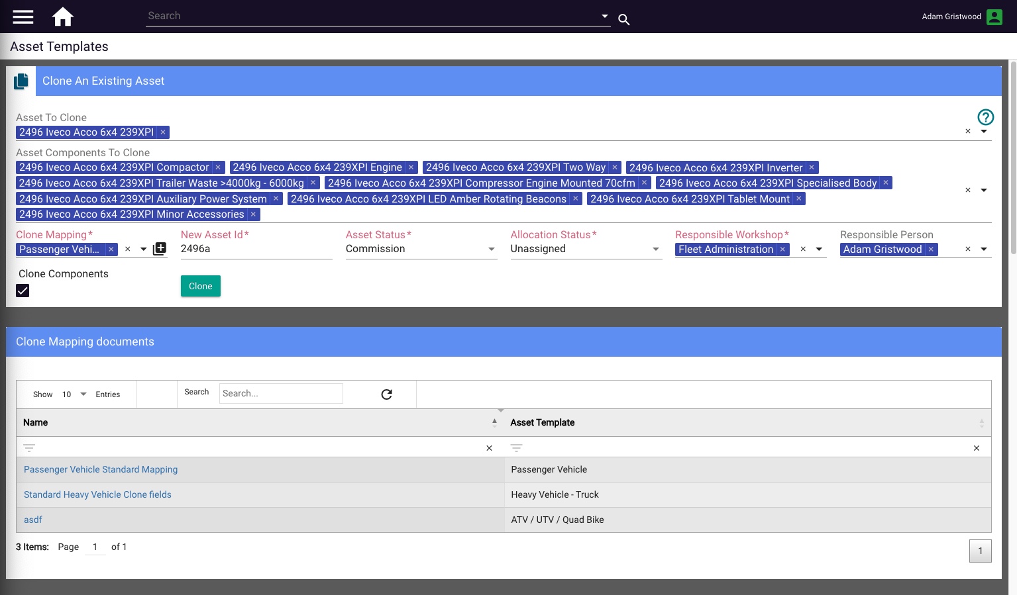The height and width of the screenshot is (595, 1017).
Task: Go to page 1 pagination button
Action: (981, 551)
